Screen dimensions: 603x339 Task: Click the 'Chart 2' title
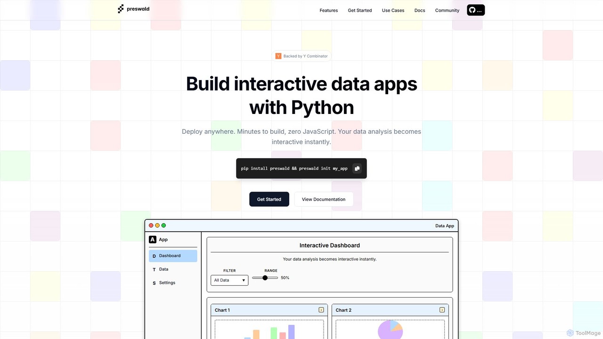pyautogui.click(x=343, y=310)
